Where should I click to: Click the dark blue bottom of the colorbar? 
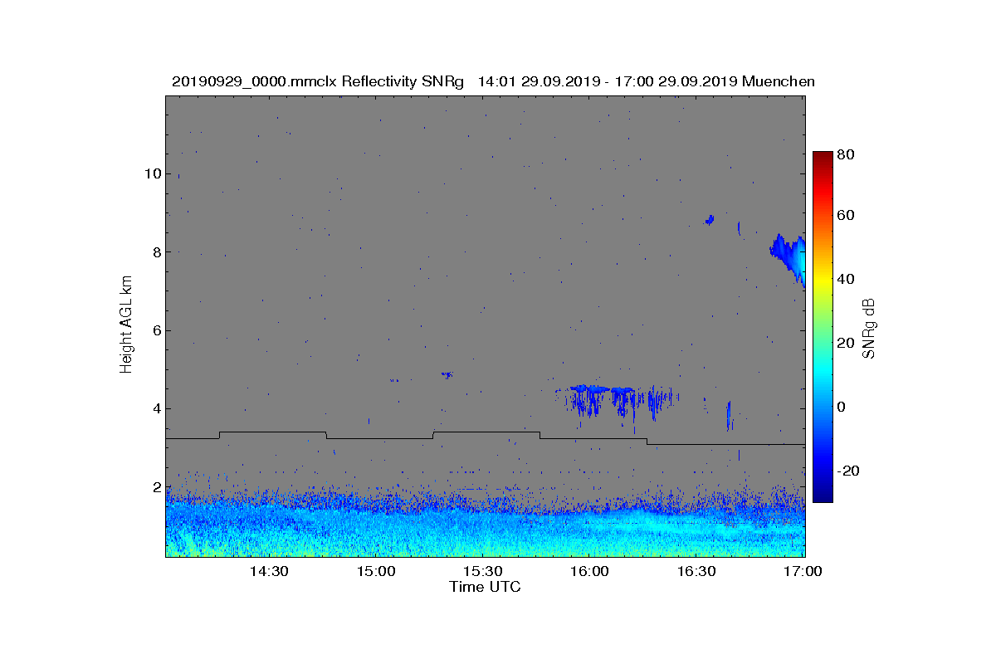pyautogui.click(x=823, y=488)
